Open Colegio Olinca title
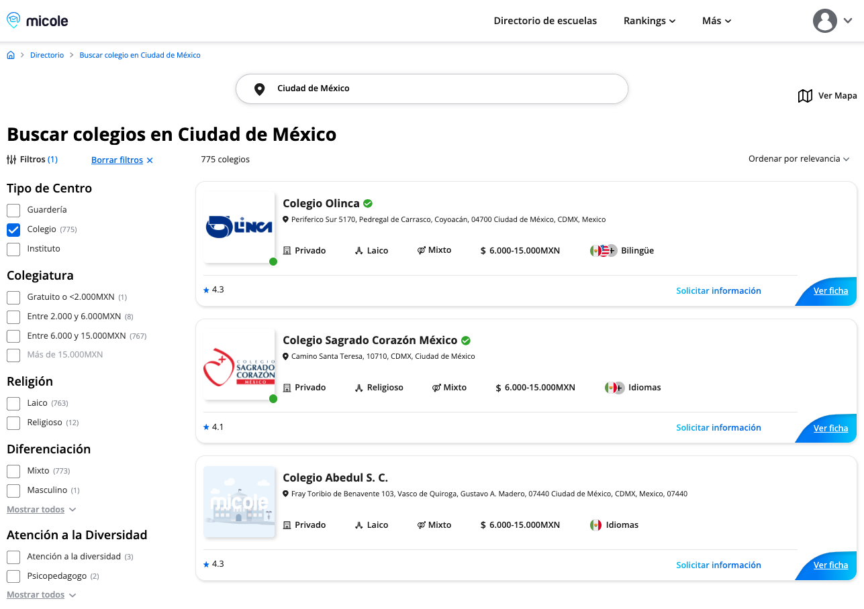The image size is (864, 609). click(x=321, y=203)
